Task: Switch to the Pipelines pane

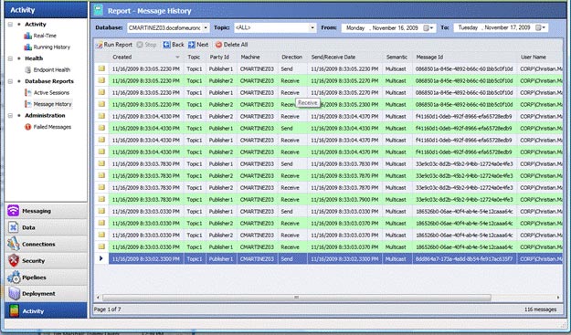Action: click(x=46, y=277)
